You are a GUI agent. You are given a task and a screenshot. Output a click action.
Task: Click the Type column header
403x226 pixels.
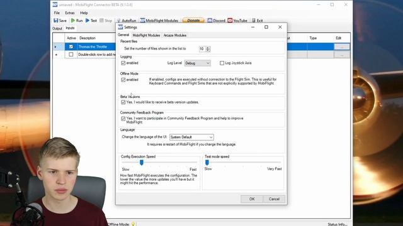coord(313,38)
